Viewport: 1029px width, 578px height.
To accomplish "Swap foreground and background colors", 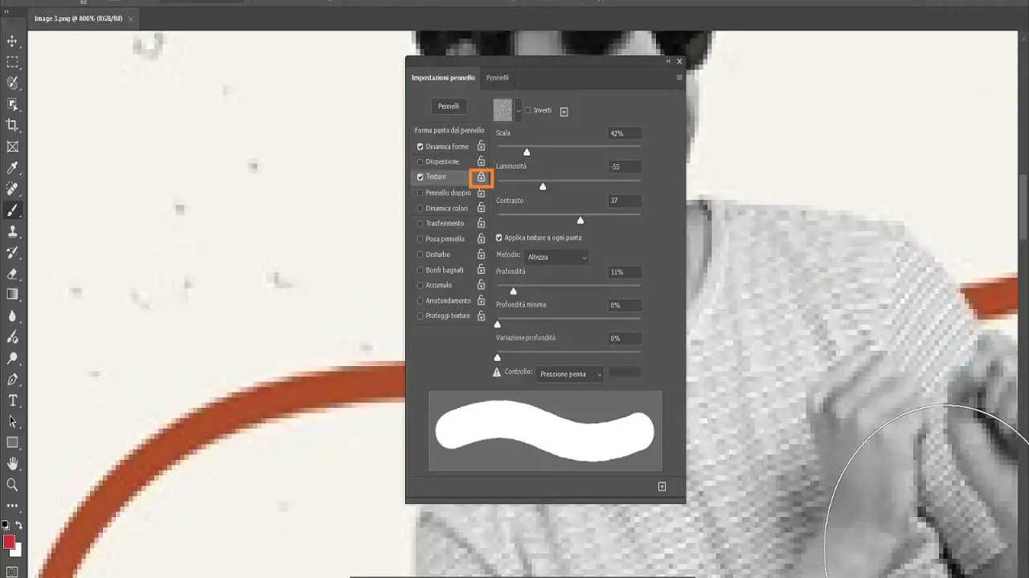I will [18, 525].
